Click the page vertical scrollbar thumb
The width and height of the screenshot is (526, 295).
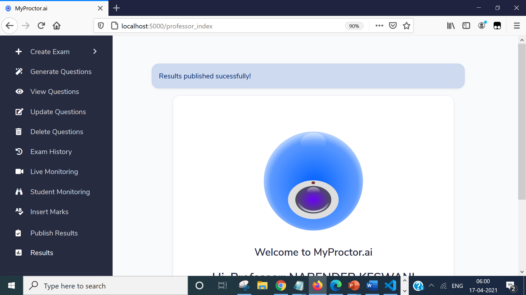point(522,122)
